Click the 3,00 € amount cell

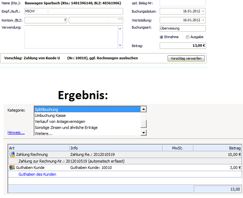(235, 168)
